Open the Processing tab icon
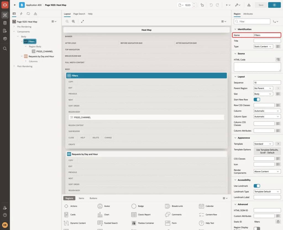 (28, 14)
